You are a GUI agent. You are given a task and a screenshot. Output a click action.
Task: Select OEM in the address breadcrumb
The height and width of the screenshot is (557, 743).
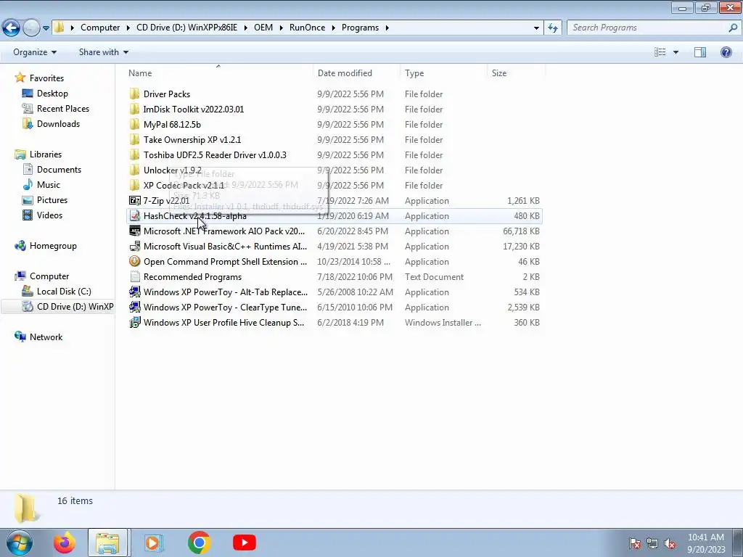263,28
